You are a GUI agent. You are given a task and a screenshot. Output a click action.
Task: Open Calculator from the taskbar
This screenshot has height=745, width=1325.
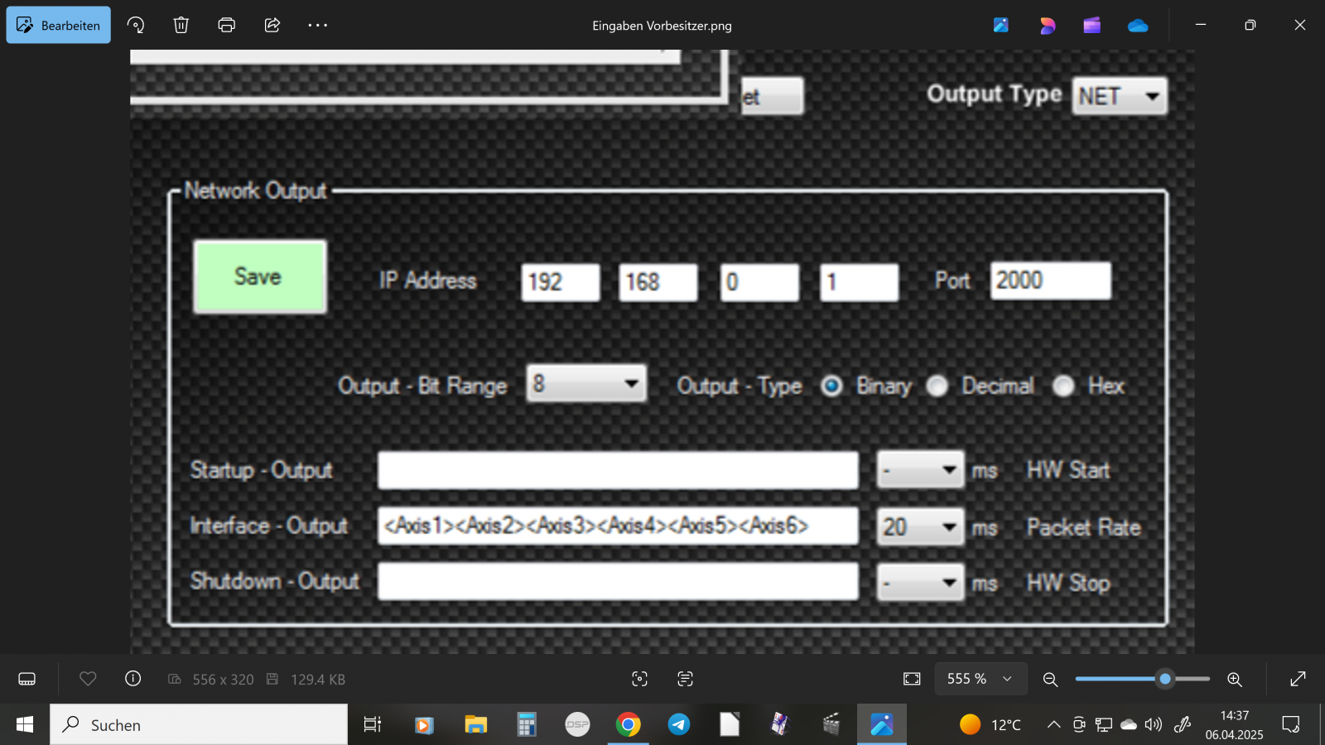tap(527, 725)
